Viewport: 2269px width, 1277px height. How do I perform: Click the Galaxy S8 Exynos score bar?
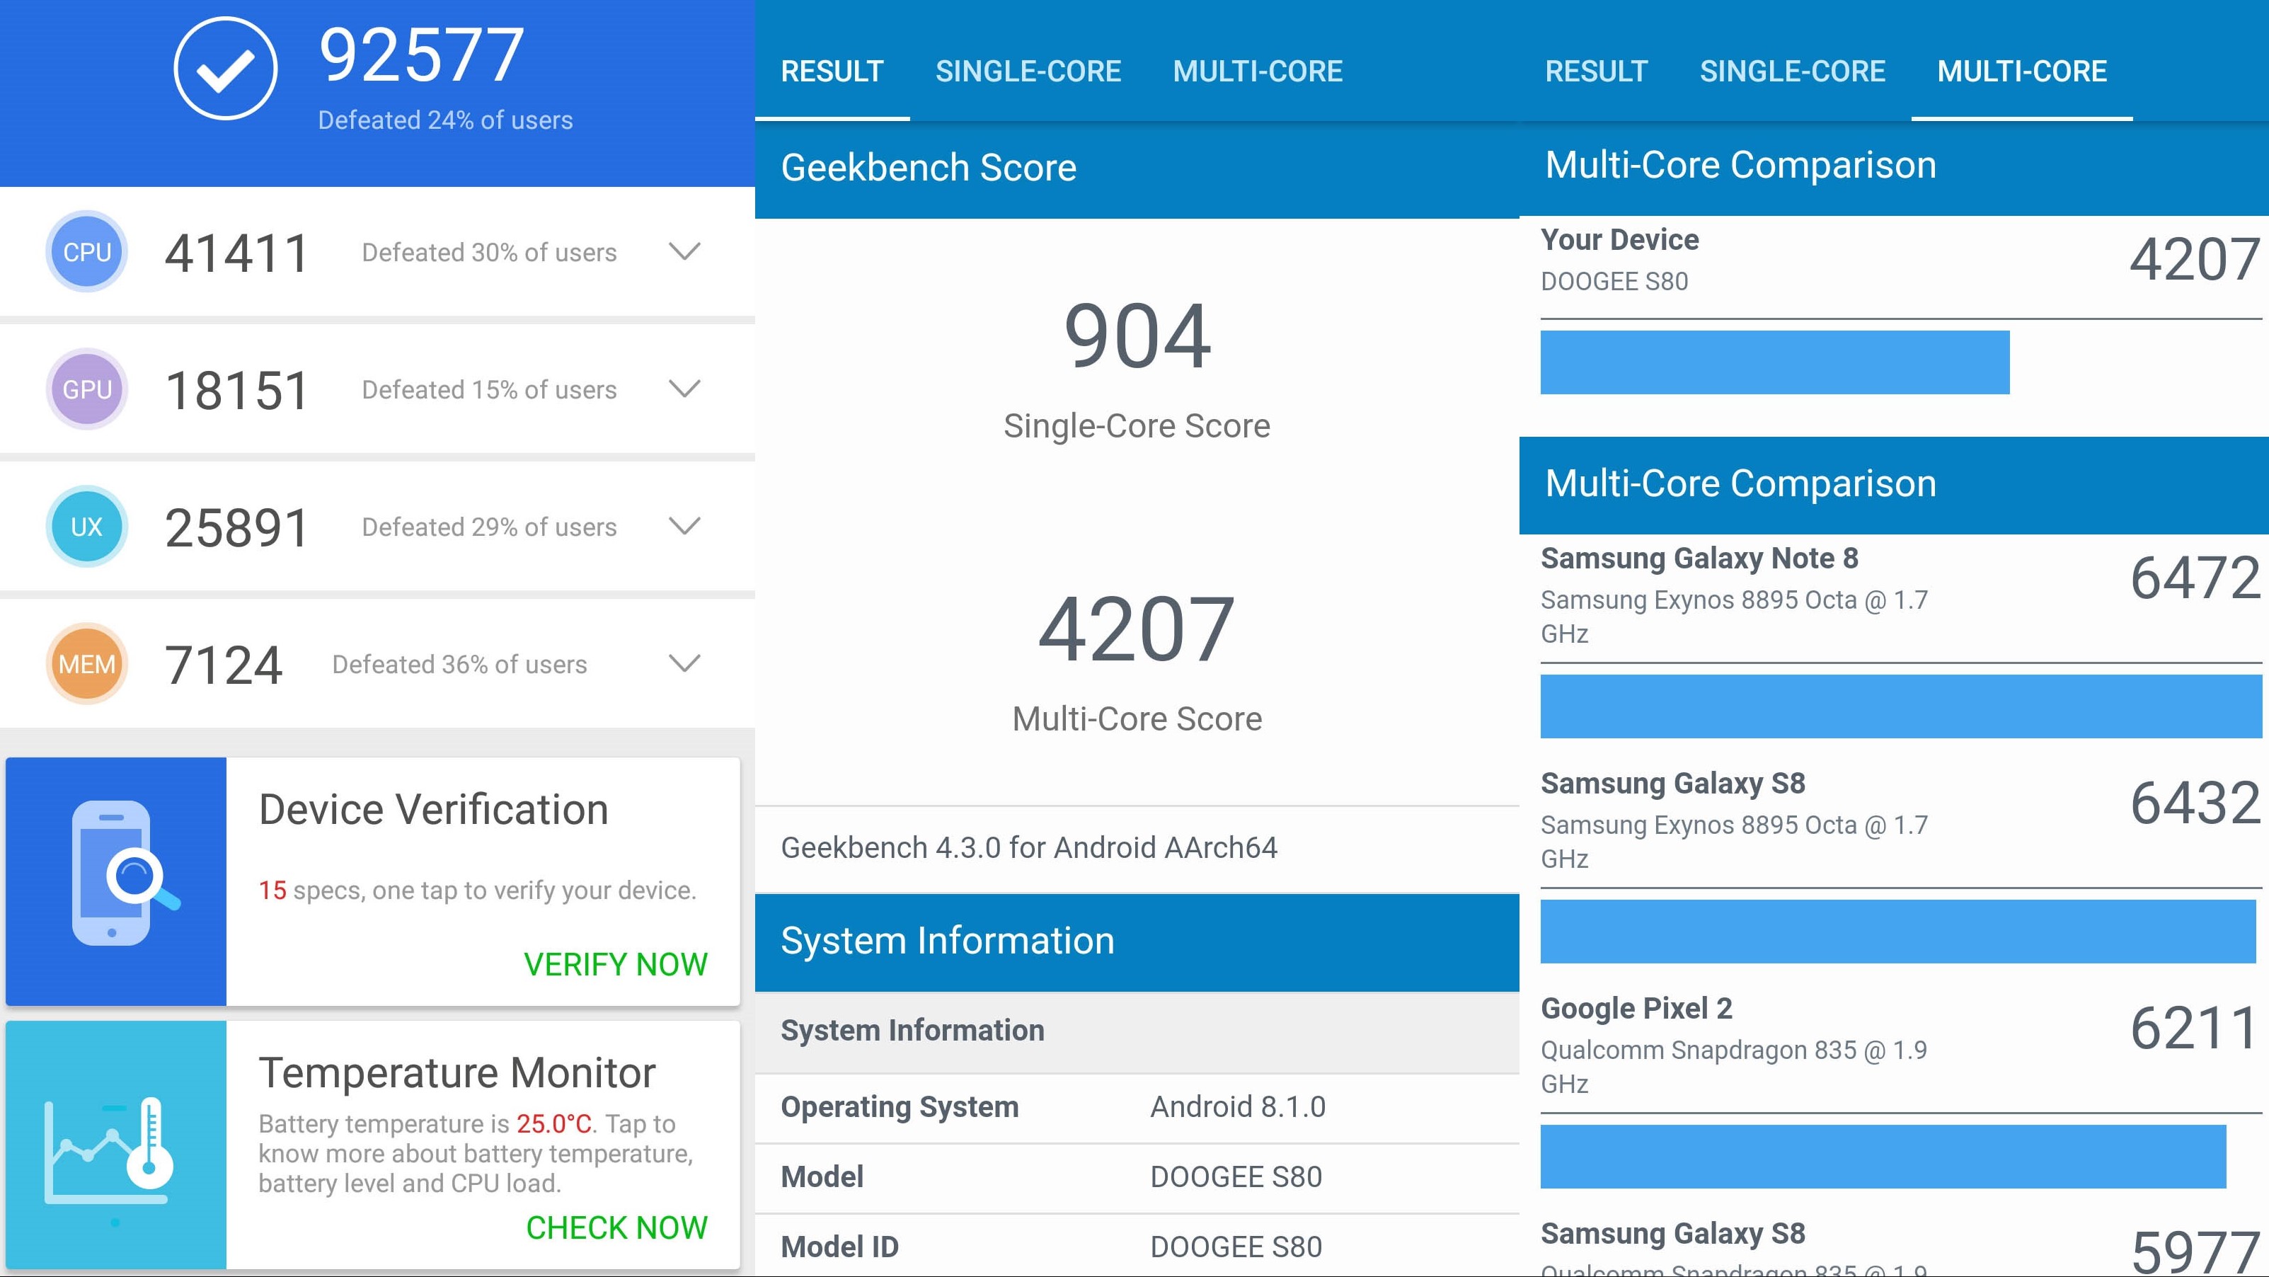1898,932
